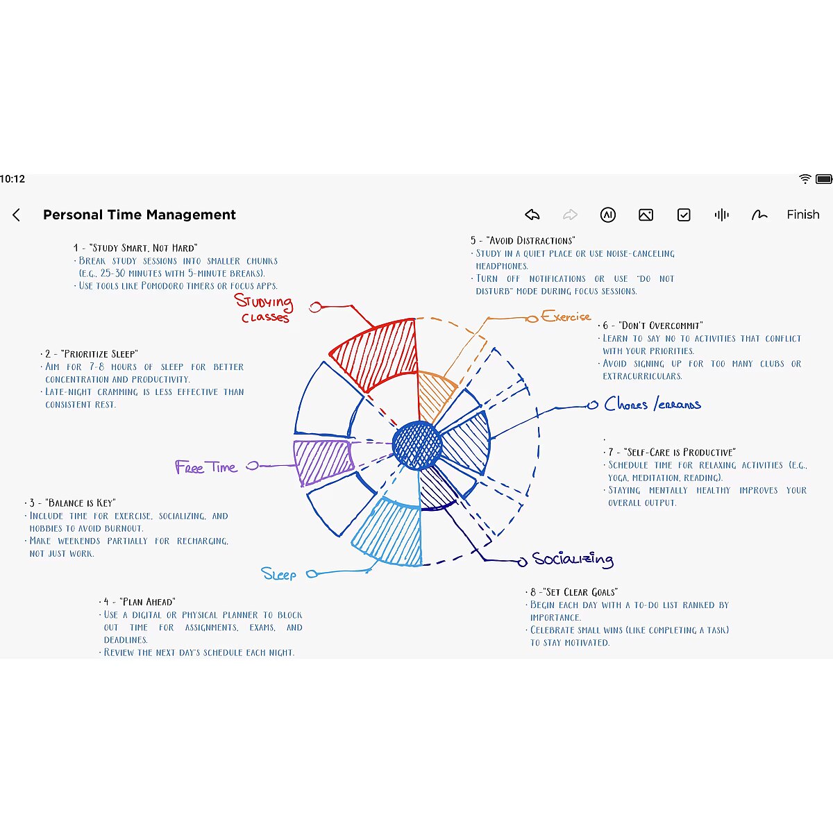Viewport: 833px width, 833px height.
Task: Select the handwriting scribble tool
Action: pos(759,215)
